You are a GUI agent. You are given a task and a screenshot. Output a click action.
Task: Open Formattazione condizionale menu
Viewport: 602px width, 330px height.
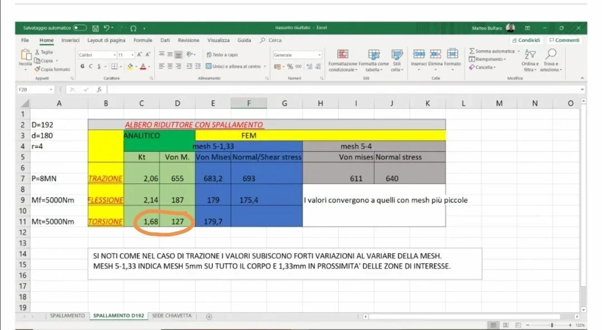coord(343,61)
